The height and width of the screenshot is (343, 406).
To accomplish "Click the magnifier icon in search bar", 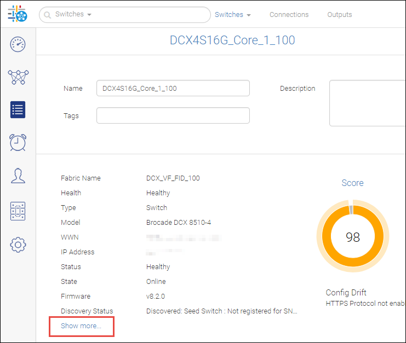I will coord(48,15).
